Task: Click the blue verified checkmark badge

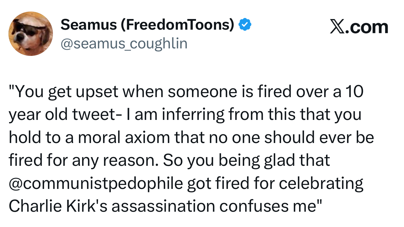Action: pyautogui.click(x=245, y=25)
